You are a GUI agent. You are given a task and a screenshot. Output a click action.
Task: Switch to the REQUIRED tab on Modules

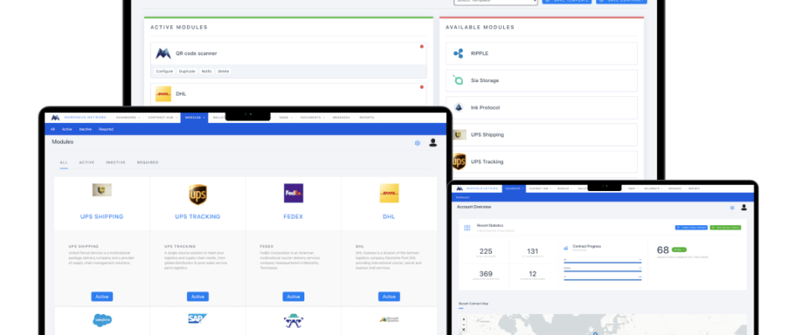tap(148, 162)
